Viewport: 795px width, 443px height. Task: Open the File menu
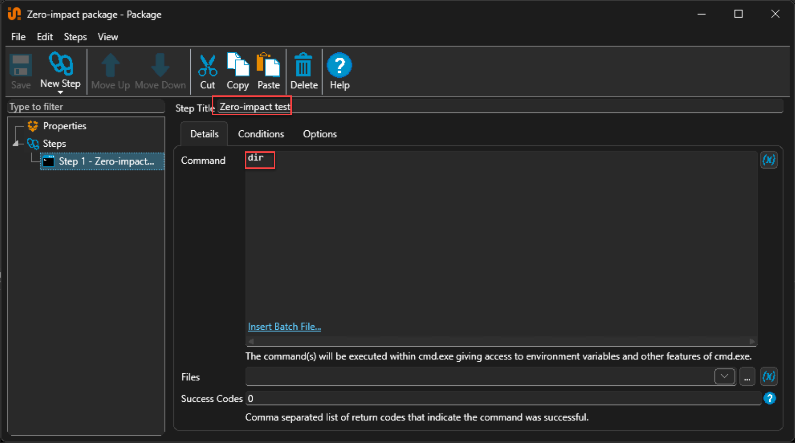pyautogui.click(x=18, y=37)
